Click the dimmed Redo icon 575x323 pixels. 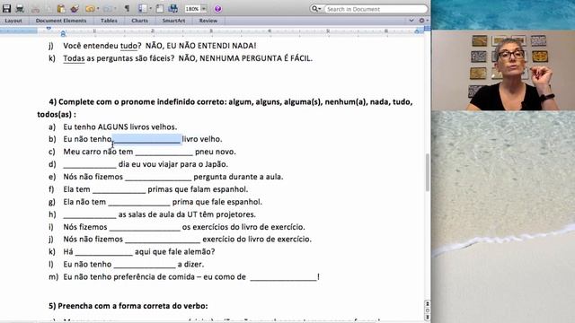coord(108,8)
